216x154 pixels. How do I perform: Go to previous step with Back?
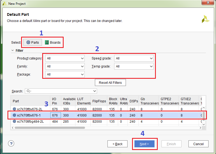point(117,144)
